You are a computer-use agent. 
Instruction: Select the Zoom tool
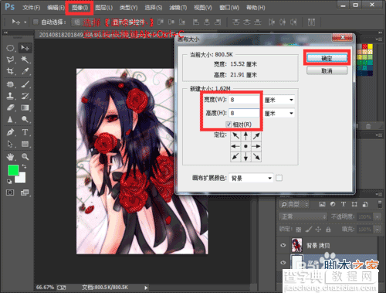click(25, 156)
